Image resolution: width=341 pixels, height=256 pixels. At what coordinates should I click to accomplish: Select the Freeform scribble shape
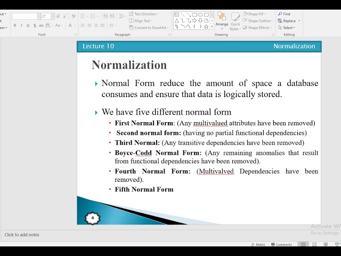(x=176, y=27)
